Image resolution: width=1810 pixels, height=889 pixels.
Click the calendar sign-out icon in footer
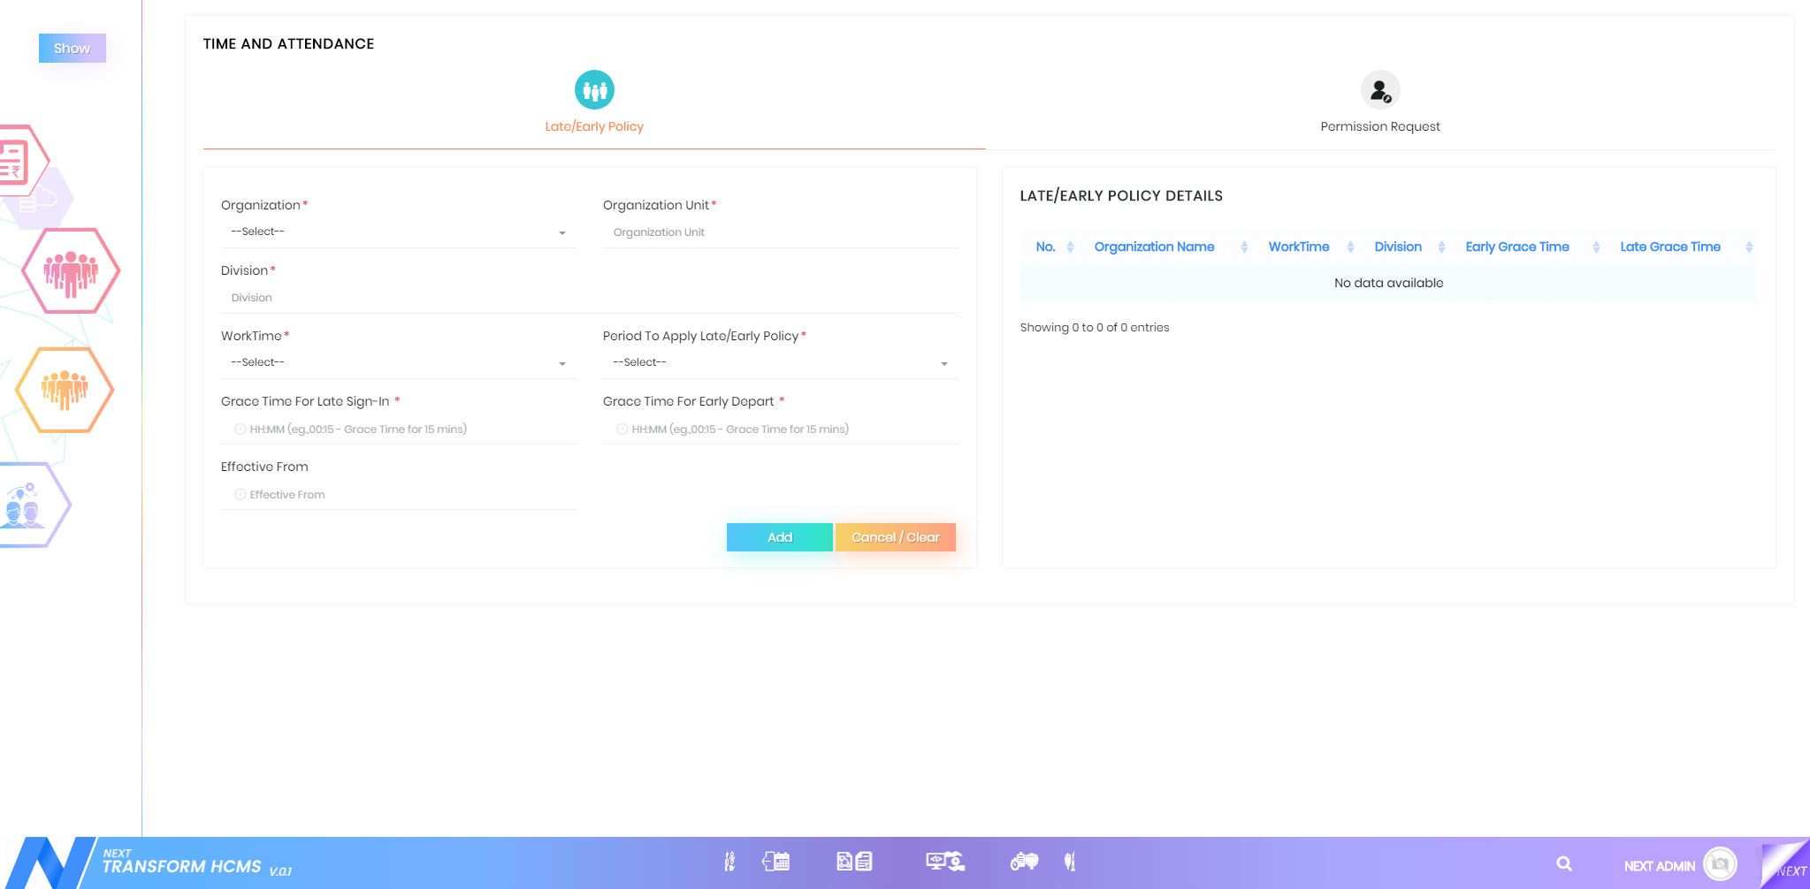click(775, 862)
